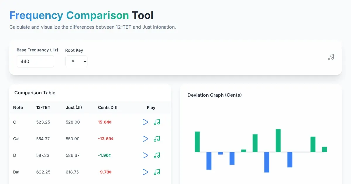Play the 12-TET tone for note D
The image size is (351, 184).
point(145,155)
